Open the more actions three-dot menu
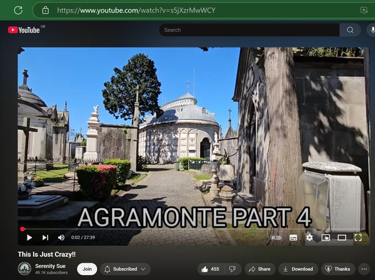Screen dimensions: 375x280 tap(364, 269)
